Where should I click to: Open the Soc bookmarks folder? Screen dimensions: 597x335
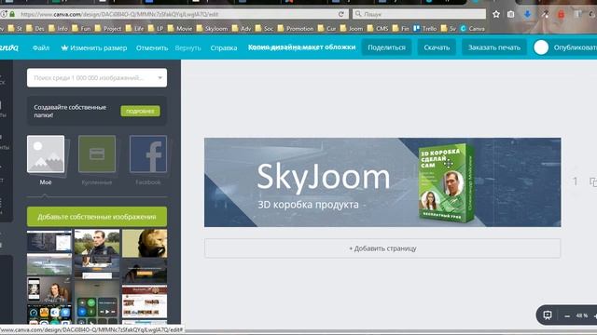[x=264, y=29]
